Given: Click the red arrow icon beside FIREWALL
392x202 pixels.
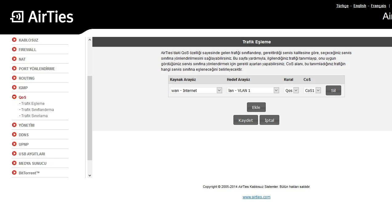Looking at the screenshot, I should (x=14, y=49).
